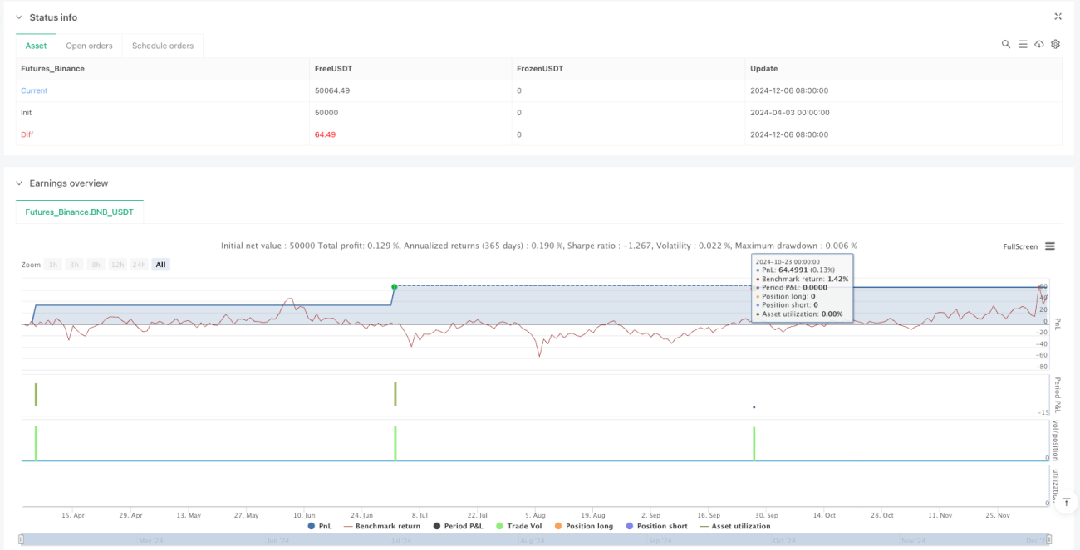Open the chart hamburger menu beside FullScreen
Viewport: 1080px width, 550px height.
tap(1050, 246)
